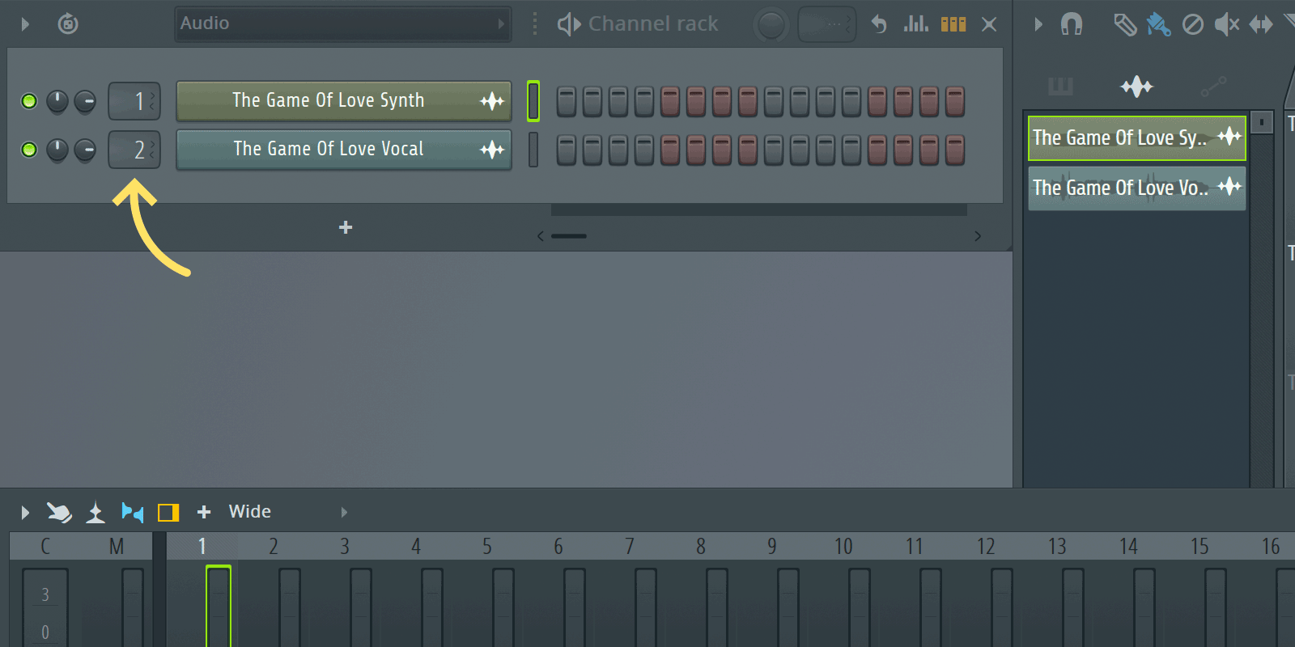
Task: Toggle the mixer blue arrows icon
Action: click(132, 512)
